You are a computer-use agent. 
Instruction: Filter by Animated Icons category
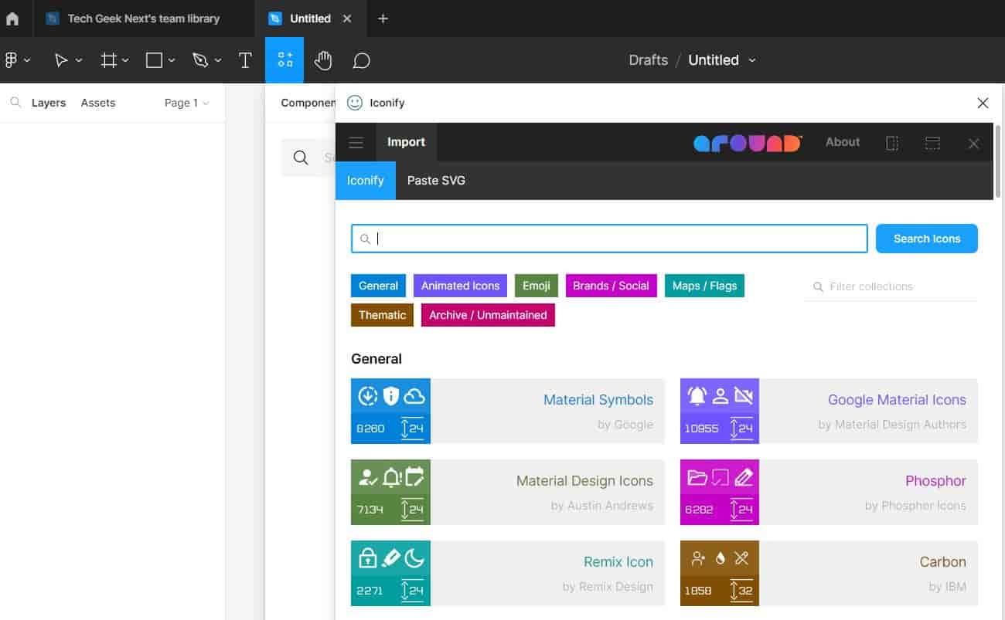point(460,286)
